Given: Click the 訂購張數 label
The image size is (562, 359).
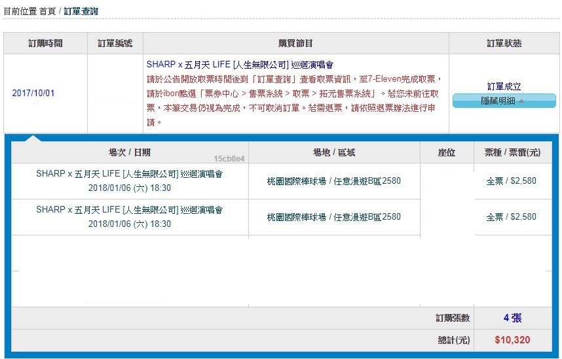Looking at the screenshot, I should coord(453,318).
